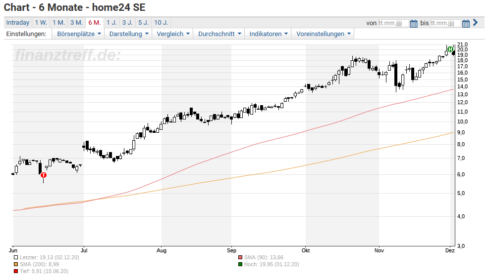Viewport: 489px width, 279px height.
Task: Click the 'Hoch: 19,95 (01.12.20)' legend text
Action: click(272, 264)
